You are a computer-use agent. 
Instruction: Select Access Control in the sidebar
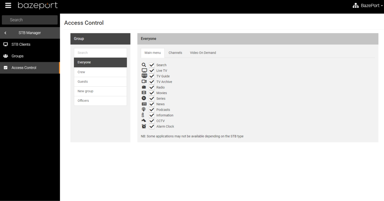(x=30, y=68)
